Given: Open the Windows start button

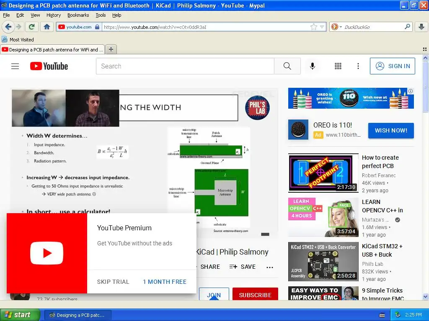Looking at the screenshot, I should point(20,315).
